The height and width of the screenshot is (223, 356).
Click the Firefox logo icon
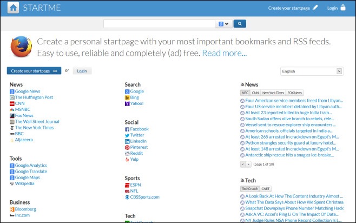pos(21,47)
